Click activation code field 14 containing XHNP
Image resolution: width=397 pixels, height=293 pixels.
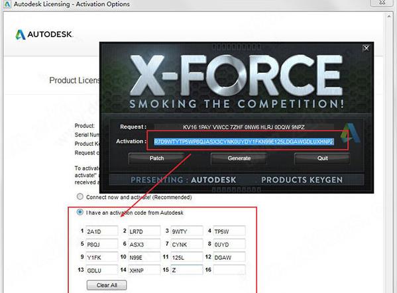coord(144,270)
